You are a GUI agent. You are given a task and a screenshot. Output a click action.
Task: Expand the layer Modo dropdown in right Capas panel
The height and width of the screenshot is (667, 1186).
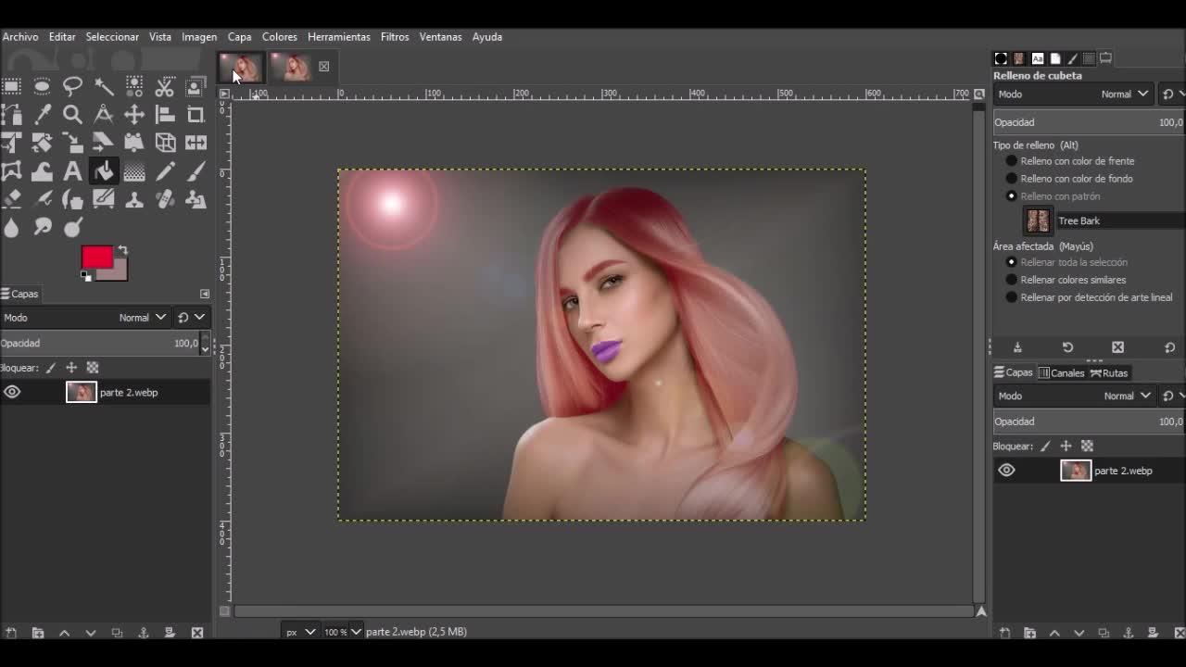[x=1126, y=396]
